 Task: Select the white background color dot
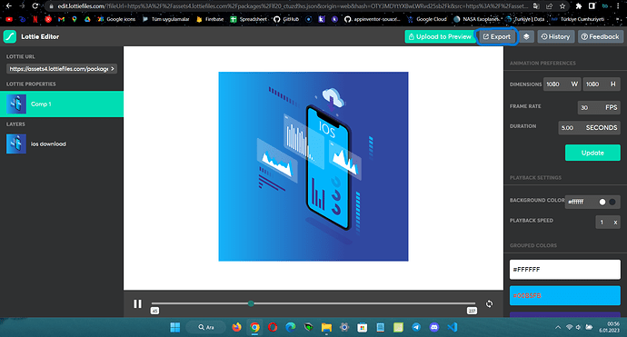coord(602,202)
